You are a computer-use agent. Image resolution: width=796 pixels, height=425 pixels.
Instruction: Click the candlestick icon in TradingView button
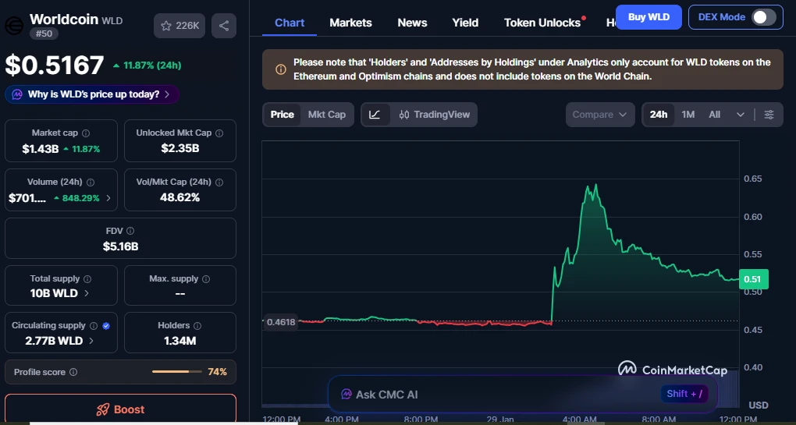pyautogui.click(x=404, y=115)
